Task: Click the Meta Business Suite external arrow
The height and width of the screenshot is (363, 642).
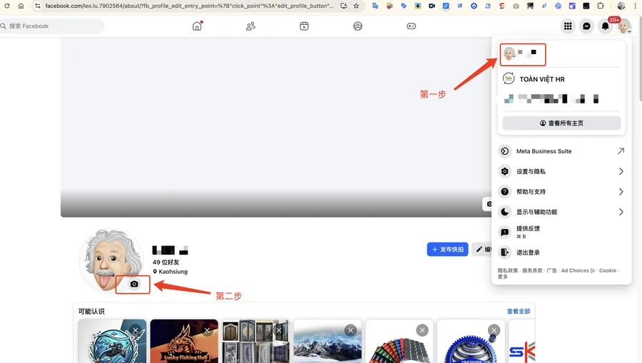Action: pos(621,151)
